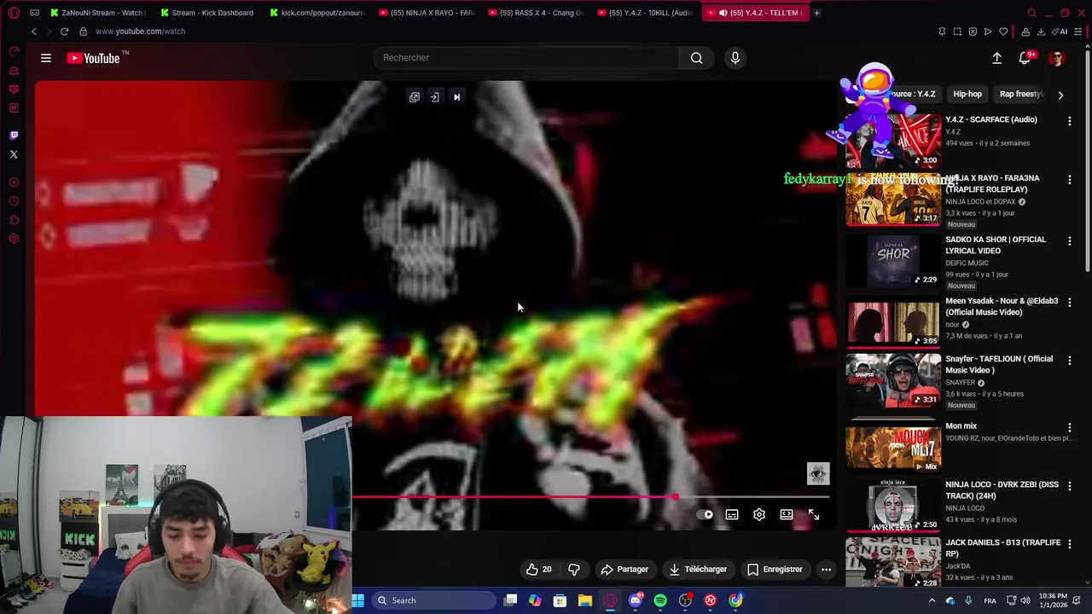Switch to Y.A.Z - 10KILL browser tab
This screenshot has height=614, width=1092.
[645, 13]
